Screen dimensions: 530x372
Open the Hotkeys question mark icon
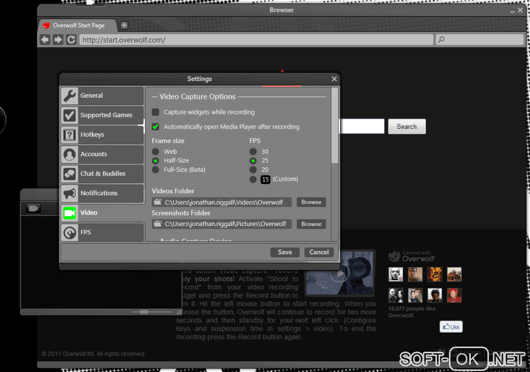[70, 135]
